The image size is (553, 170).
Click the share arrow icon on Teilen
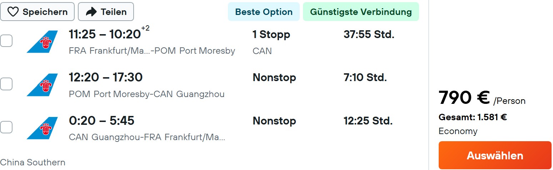91,12
